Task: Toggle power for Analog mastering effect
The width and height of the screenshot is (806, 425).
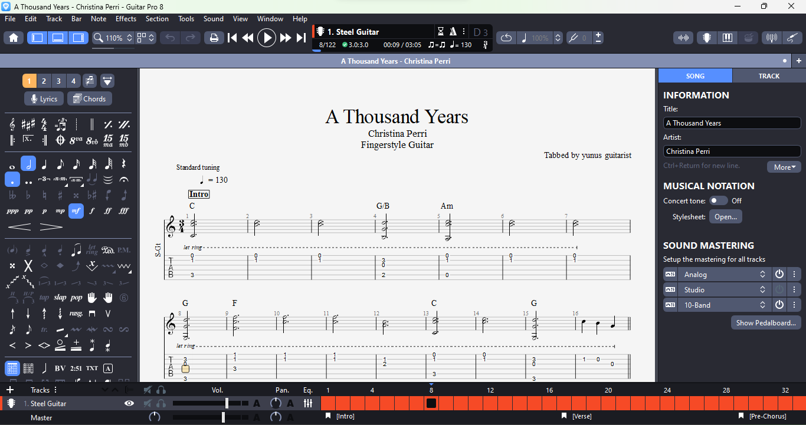Action: point(779,274)
